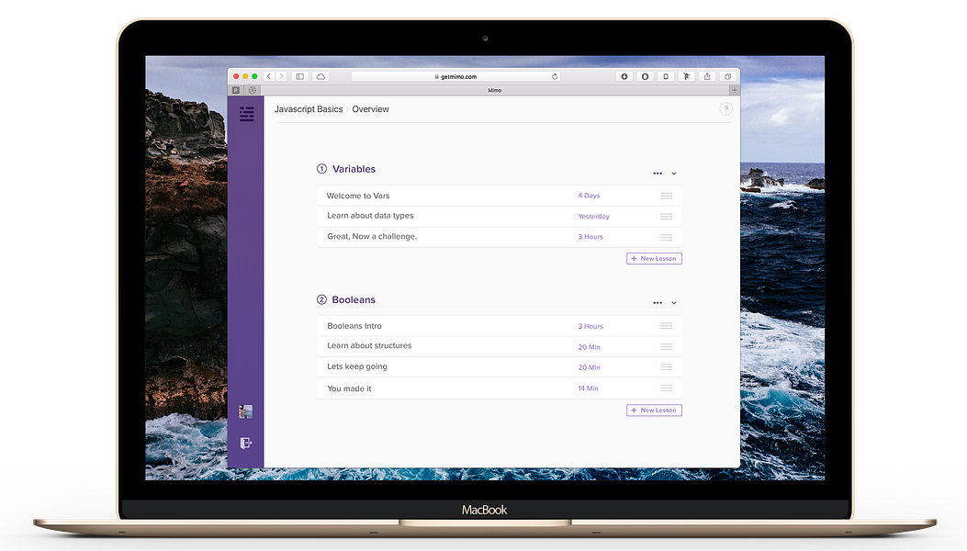Open more options for Variables section
Viewport: 967px width, 551px height.
click(x=658, y=174)
